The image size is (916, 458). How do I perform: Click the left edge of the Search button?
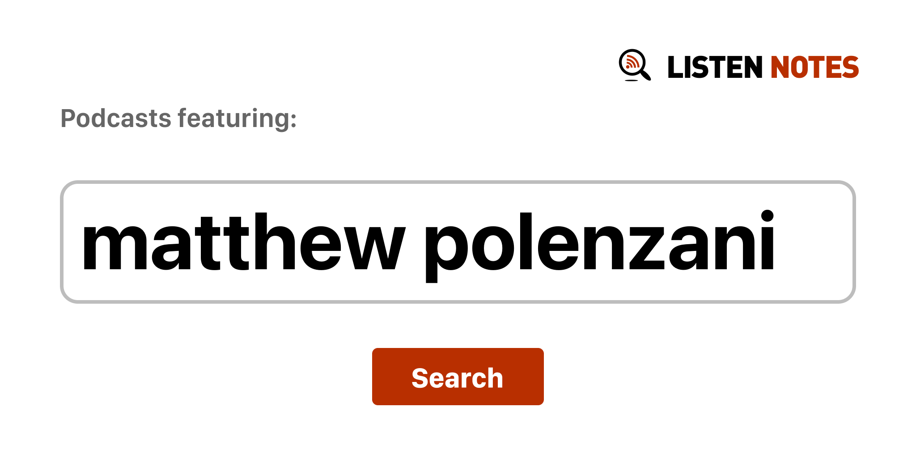pos(378,377)
